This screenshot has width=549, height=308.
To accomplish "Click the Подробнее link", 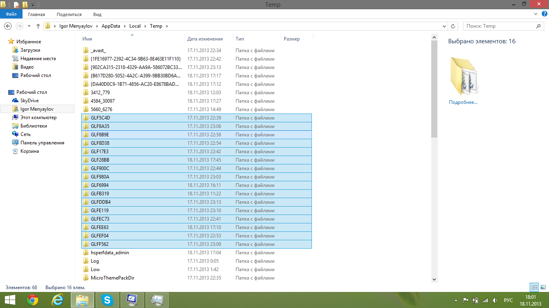I will pos(463,102).
